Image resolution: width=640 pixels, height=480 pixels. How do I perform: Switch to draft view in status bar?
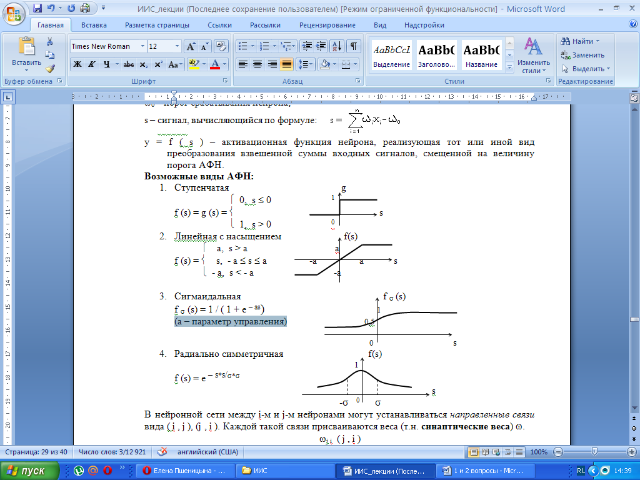click(519, 452)
